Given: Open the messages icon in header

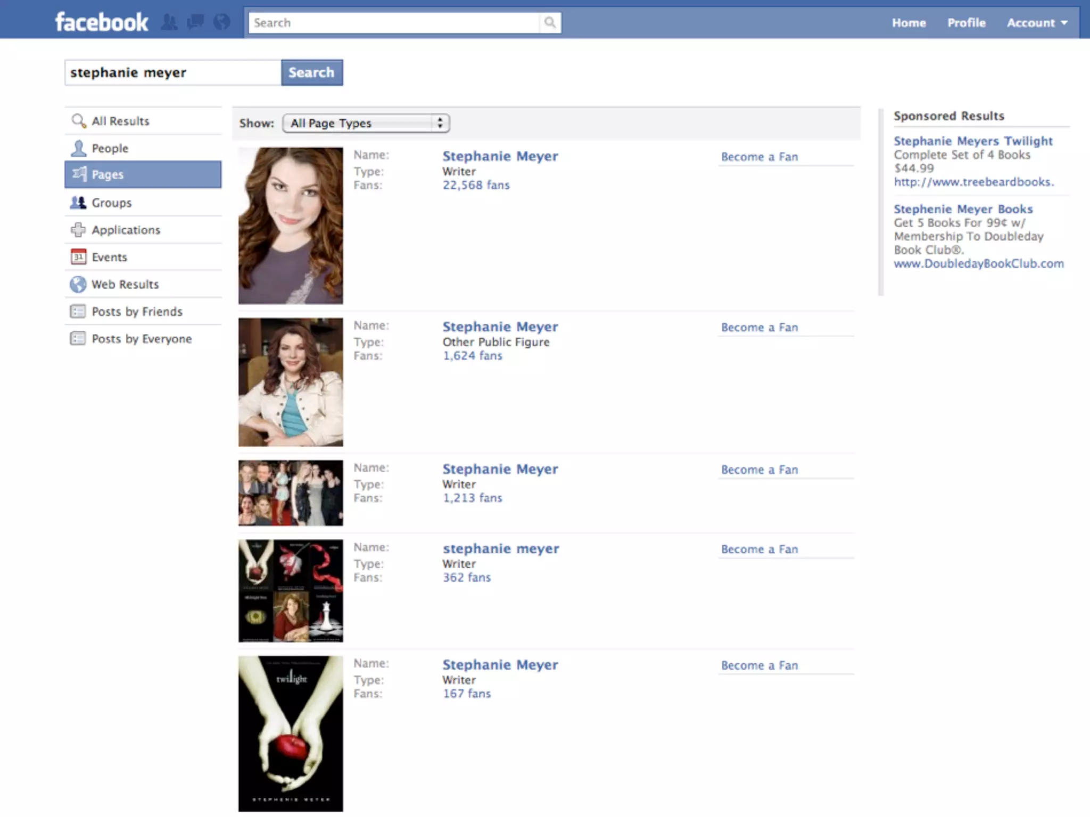Looking at the screenshot, I should pos(195,22).
